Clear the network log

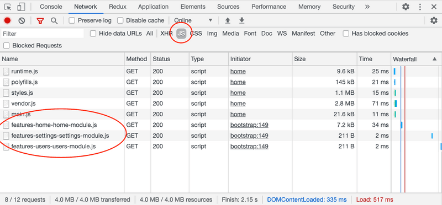[x=22, y=20]
